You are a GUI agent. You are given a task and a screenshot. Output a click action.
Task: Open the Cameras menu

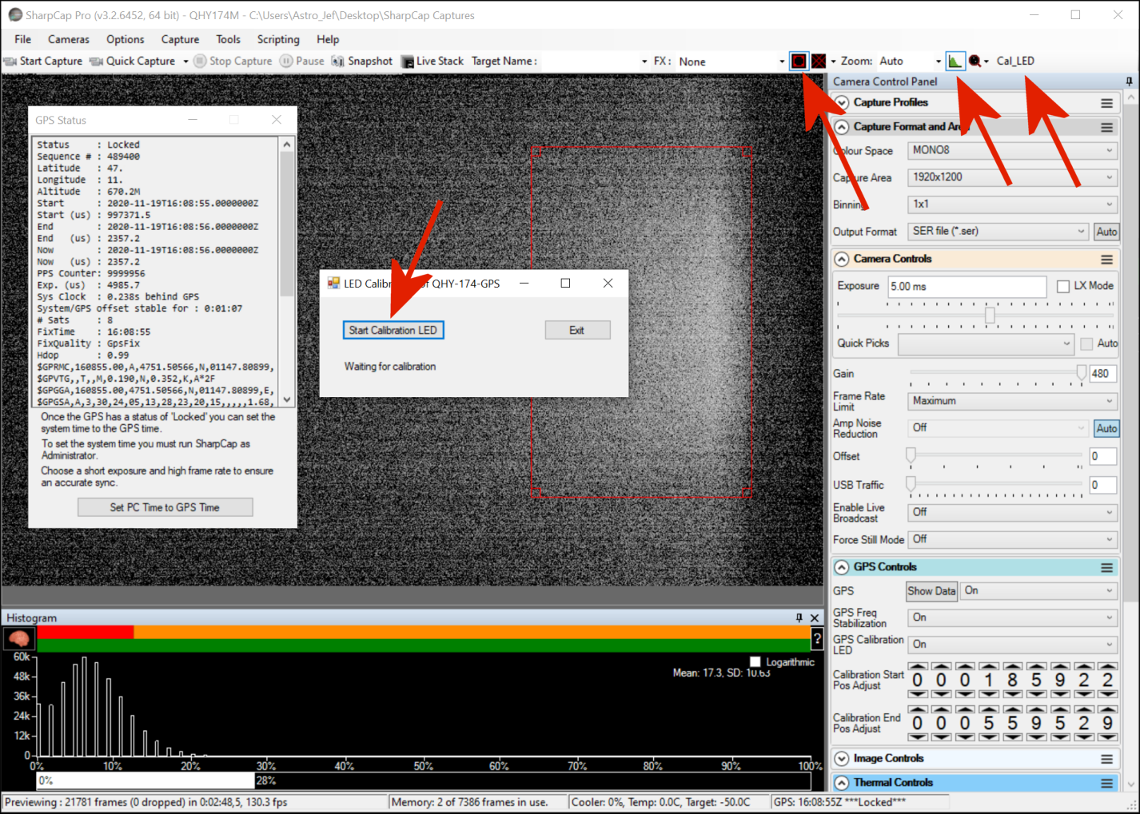(69, 39)
